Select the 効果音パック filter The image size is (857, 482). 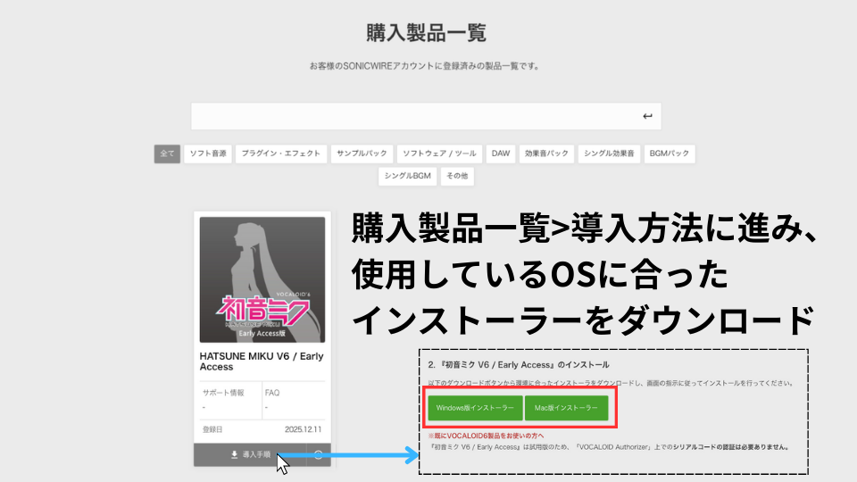[546, 154]
